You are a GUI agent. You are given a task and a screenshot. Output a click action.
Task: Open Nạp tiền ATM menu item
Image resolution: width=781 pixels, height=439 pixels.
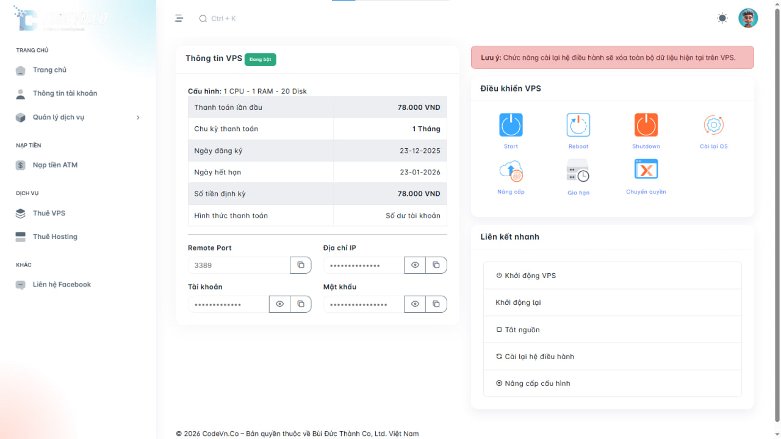(55, 165)
